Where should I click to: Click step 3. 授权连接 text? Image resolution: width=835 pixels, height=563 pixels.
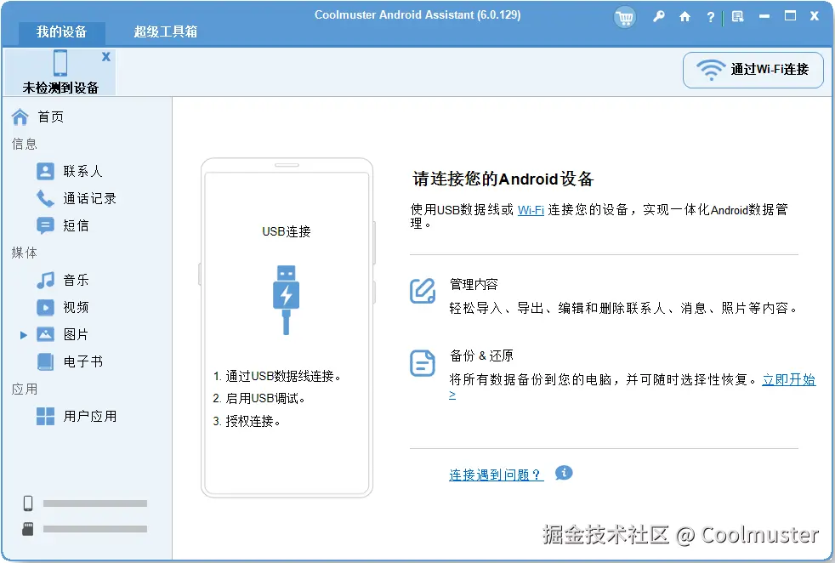[x=247, y=421]
